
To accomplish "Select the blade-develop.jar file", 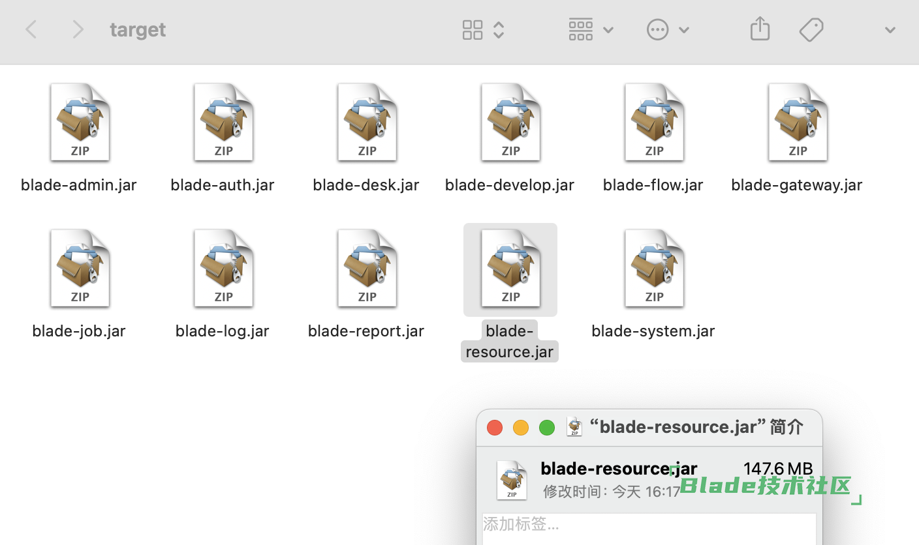I will point(510,123).
